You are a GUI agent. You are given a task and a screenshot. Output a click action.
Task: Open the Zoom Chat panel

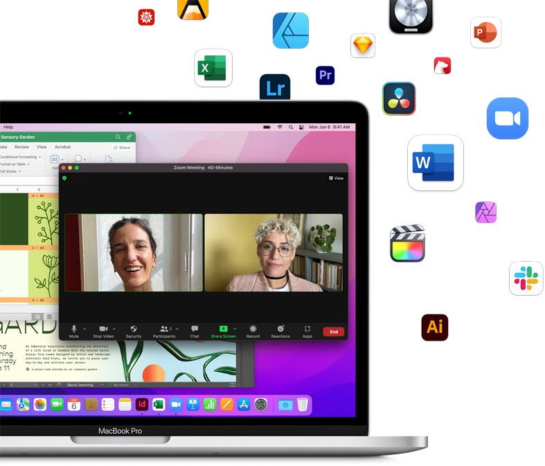tap(195, 330)
